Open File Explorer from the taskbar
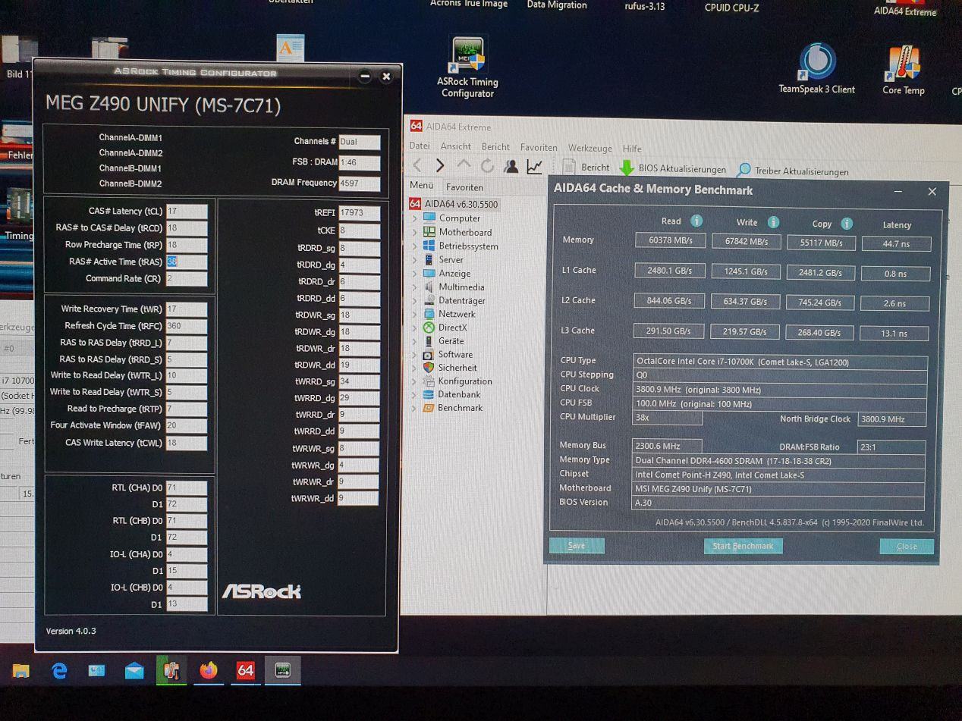962x721 pixels. [20, 670]
